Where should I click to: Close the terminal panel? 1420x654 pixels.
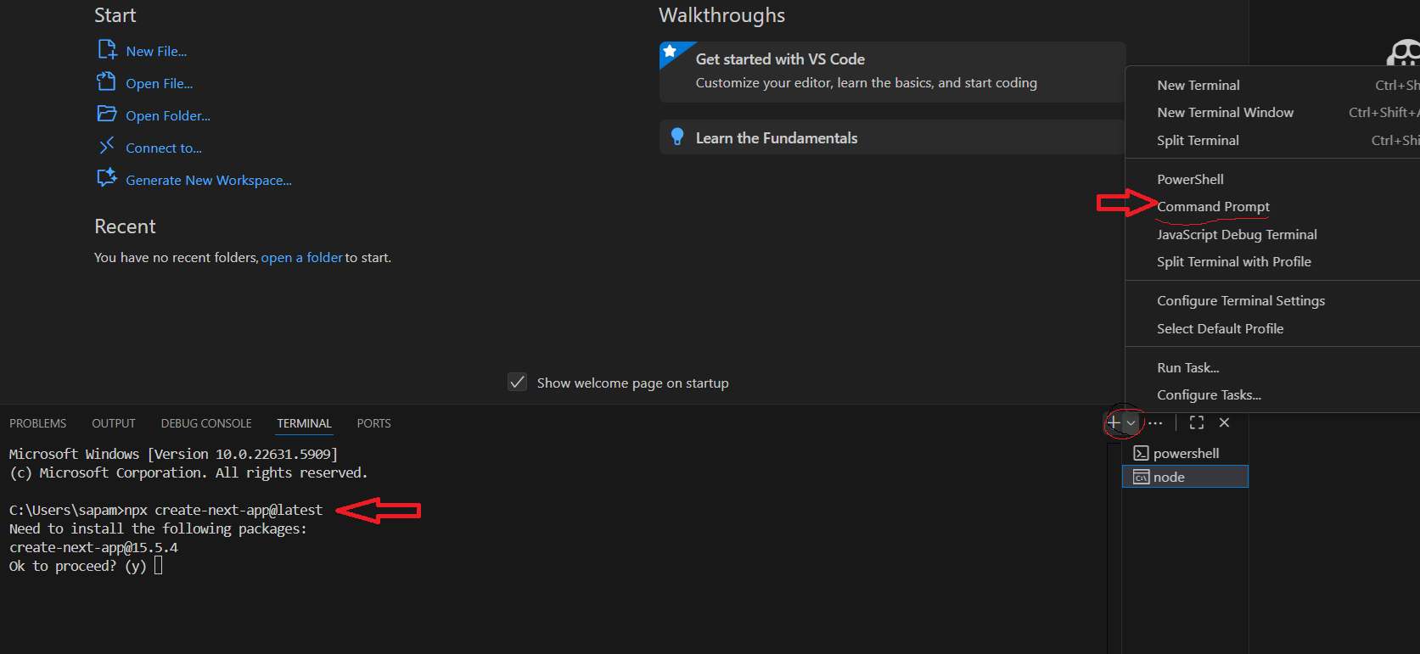click(x=1224, y=422)
